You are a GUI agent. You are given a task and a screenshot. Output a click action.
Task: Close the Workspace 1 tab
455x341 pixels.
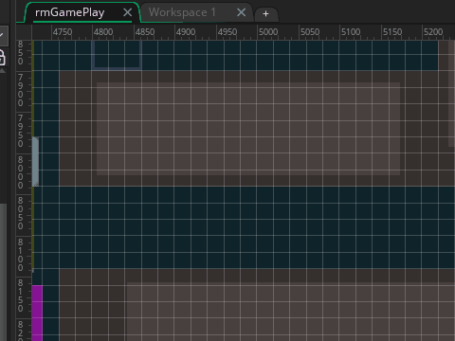click(242, 12)
